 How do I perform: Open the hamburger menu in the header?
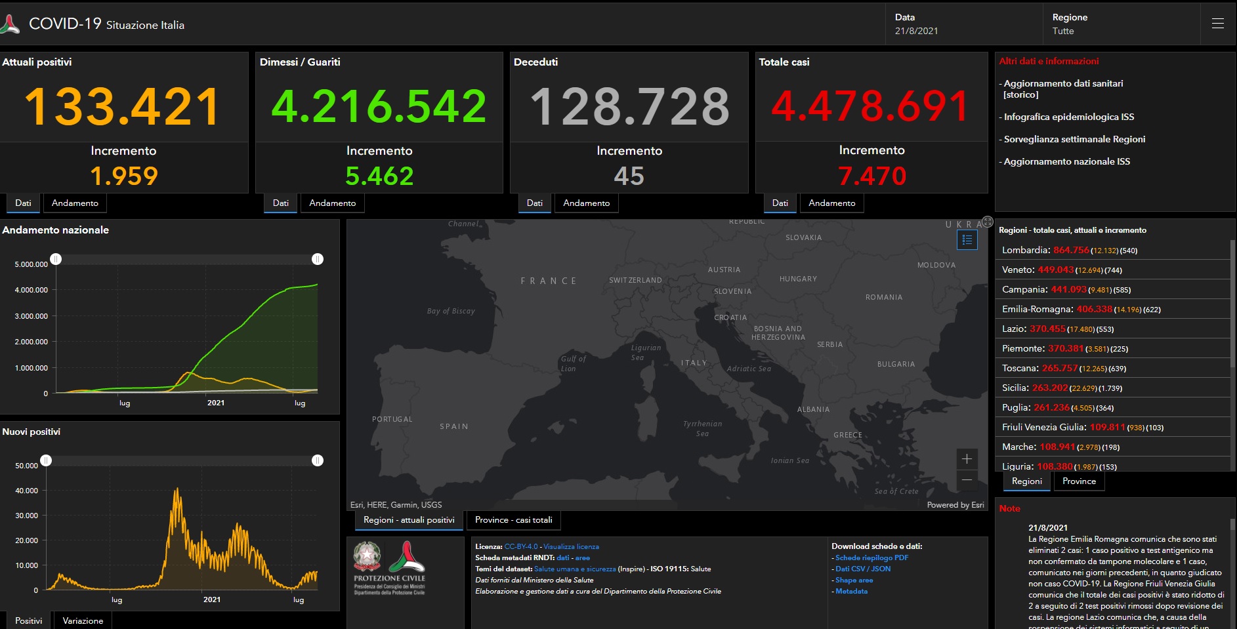1217,24
